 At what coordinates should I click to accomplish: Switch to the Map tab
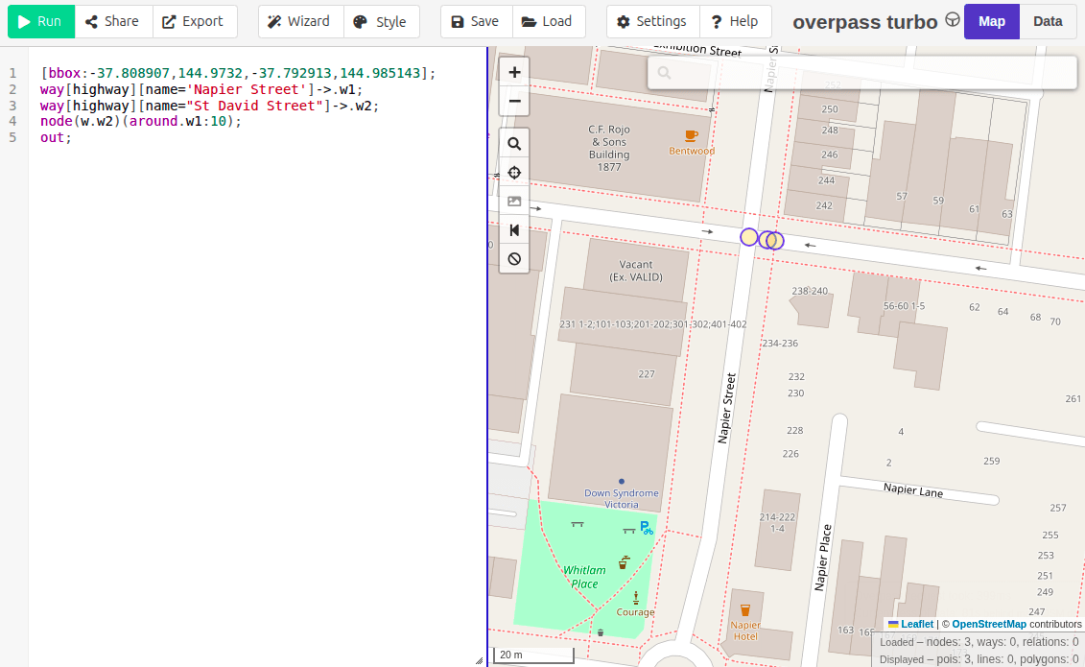click(x=992, y=21)
